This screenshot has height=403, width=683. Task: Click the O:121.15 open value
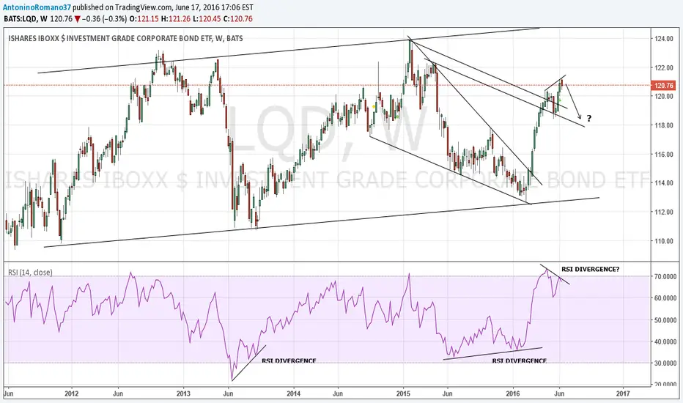pos(144,19)
